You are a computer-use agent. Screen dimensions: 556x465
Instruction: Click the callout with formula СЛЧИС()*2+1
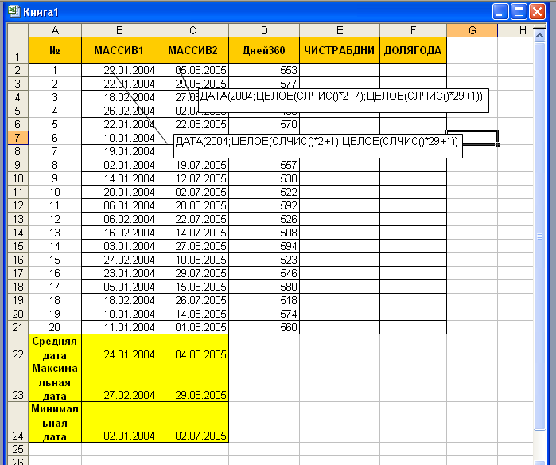[318, 146]
